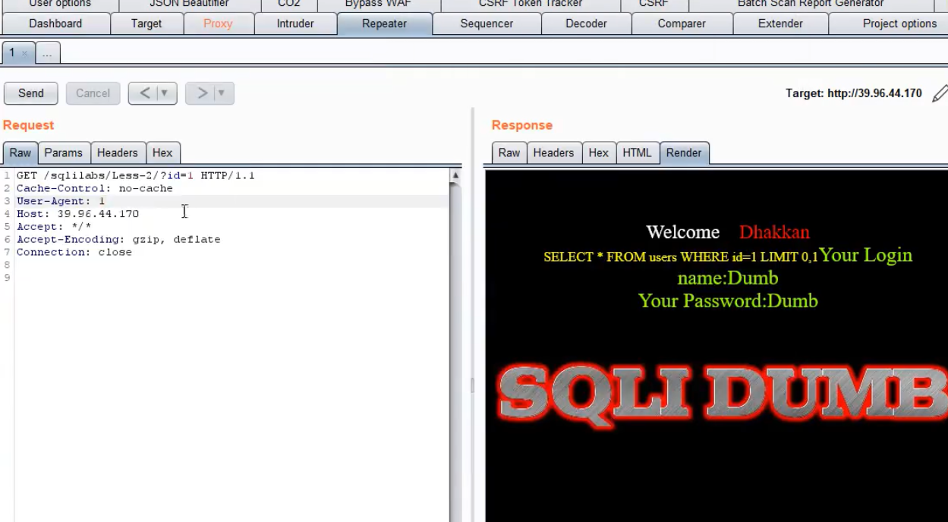Switch to the Intruder tool
The height and width of the screenshot is (522, 948).
(295, 24)
